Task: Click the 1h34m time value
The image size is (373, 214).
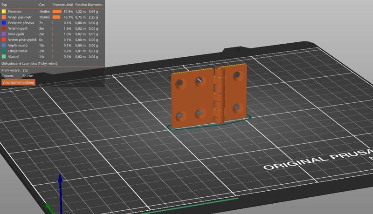Action: tap(44, 17)
